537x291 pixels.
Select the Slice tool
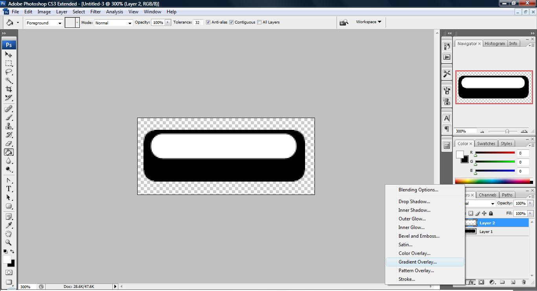pyautogui.click(x=9, y=98)
